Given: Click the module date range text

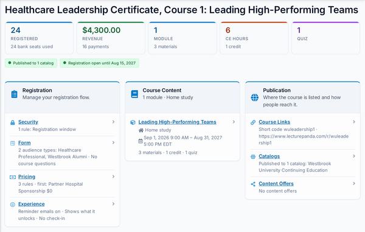Looking at the screenshot, I should pyautogui.click(x=183, y=141).
